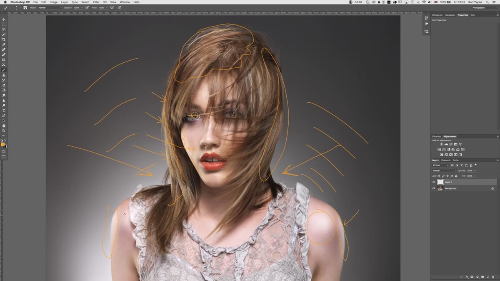Open the brush Mode dropdown

tap(50, 7)
